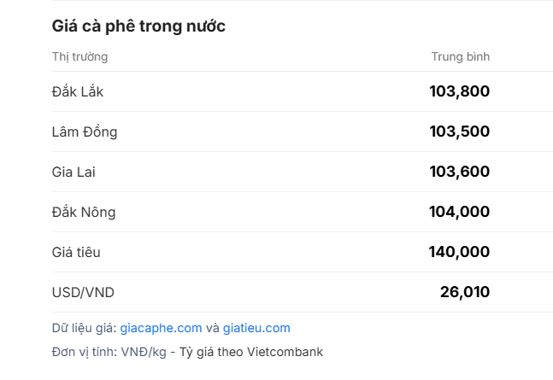Image resolution: width=553 pixels, height=380 pixels.
Task: Click the Đơn vị tính VNĐ/kg note
Action: pos(109,352)
